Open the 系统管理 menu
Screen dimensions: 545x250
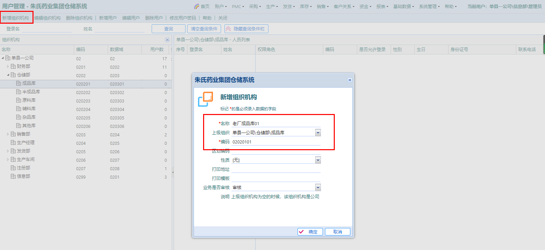[429, 6]
